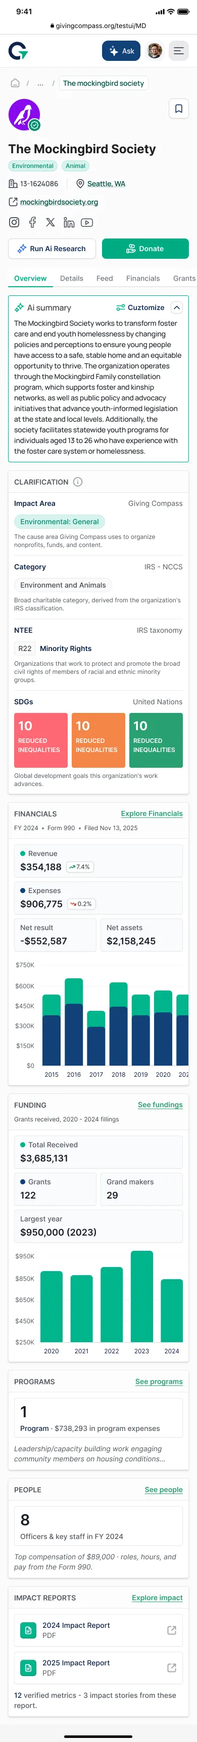The image size is (197, 1742).
Task: Click the Net result -$552,587 card
Action: click(x=55, y=935)
